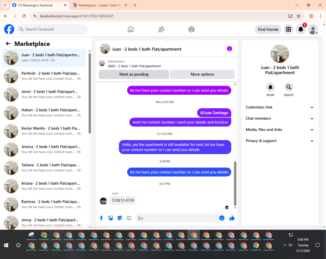Click the browser address bar URL
Viewport: 326px width, 259px height.
click(x=77, y=16)
